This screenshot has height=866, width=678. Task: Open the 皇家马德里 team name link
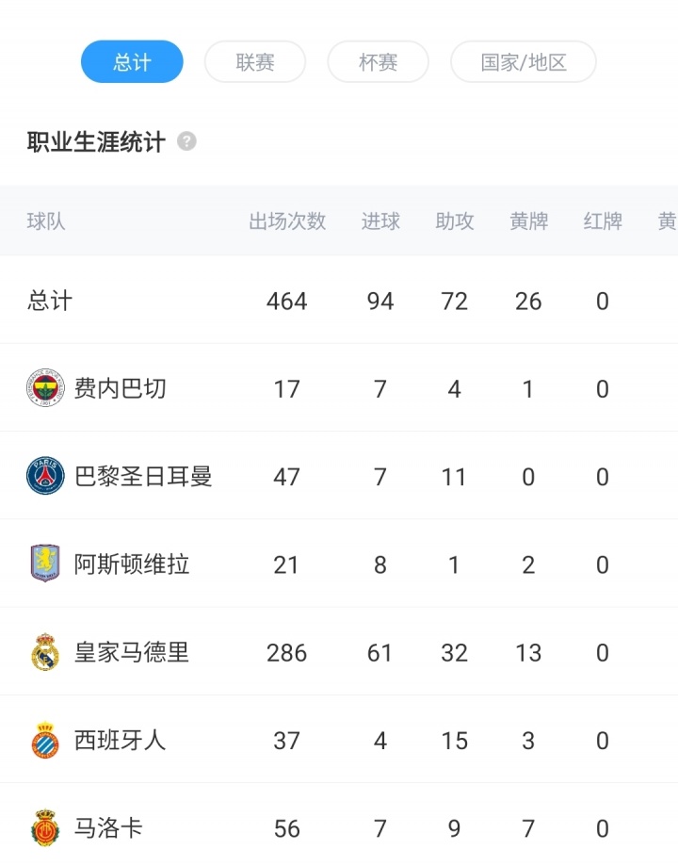[x=132, y=652]
